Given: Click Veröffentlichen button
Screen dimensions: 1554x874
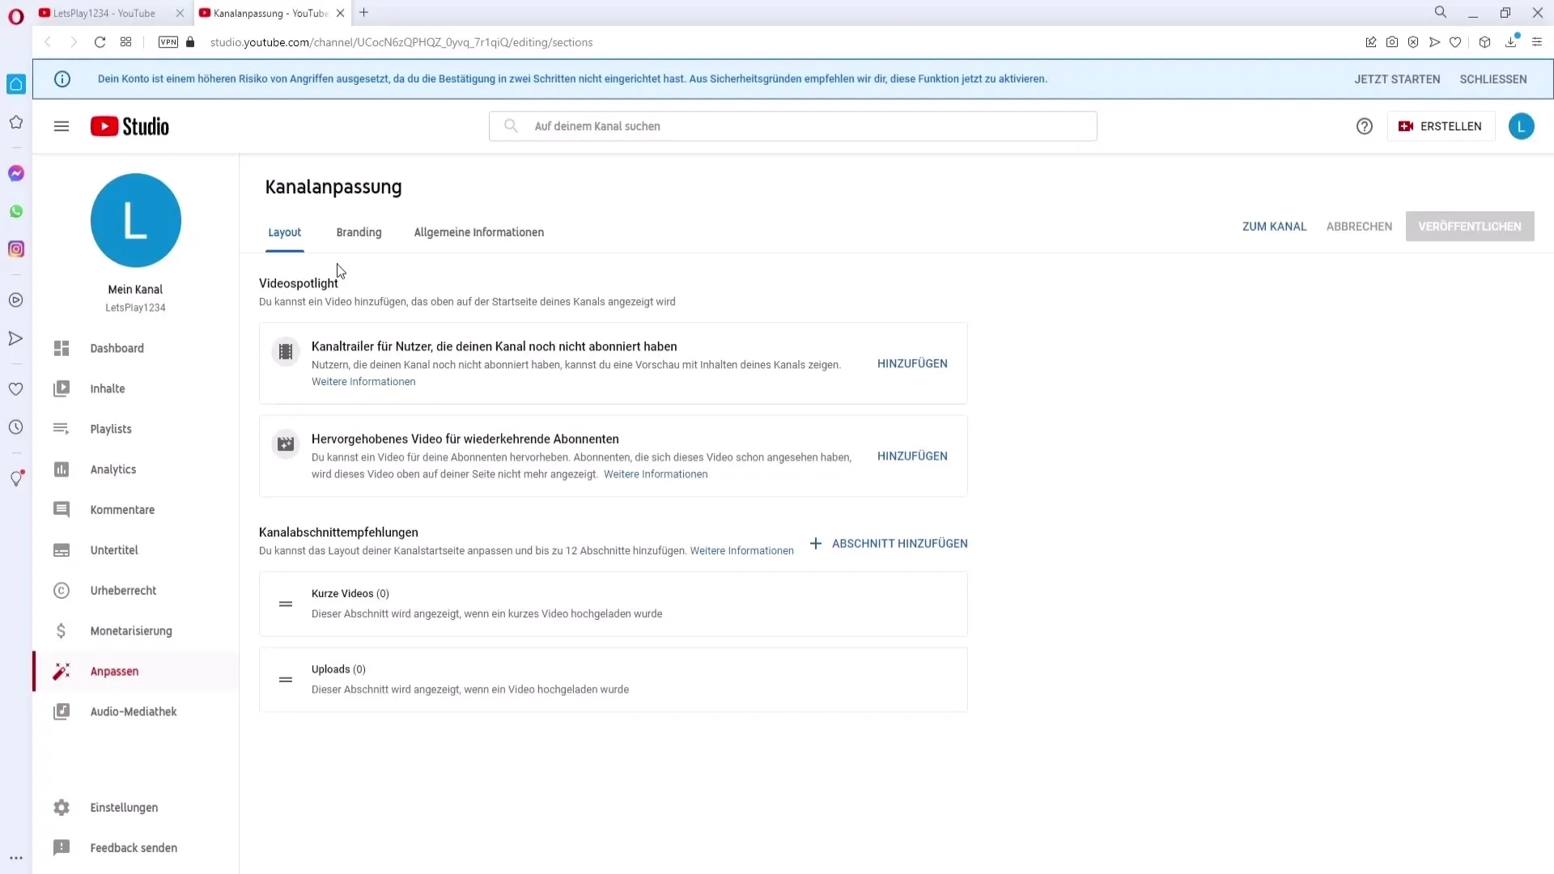Looking at the screenshot, I should [1470, 227].
